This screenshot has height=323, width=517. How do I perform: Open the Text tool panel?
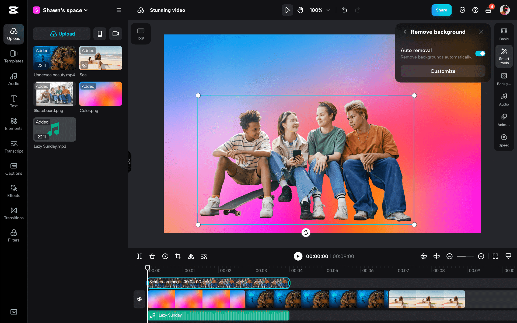pyautogui.click(x=13, y=101)
